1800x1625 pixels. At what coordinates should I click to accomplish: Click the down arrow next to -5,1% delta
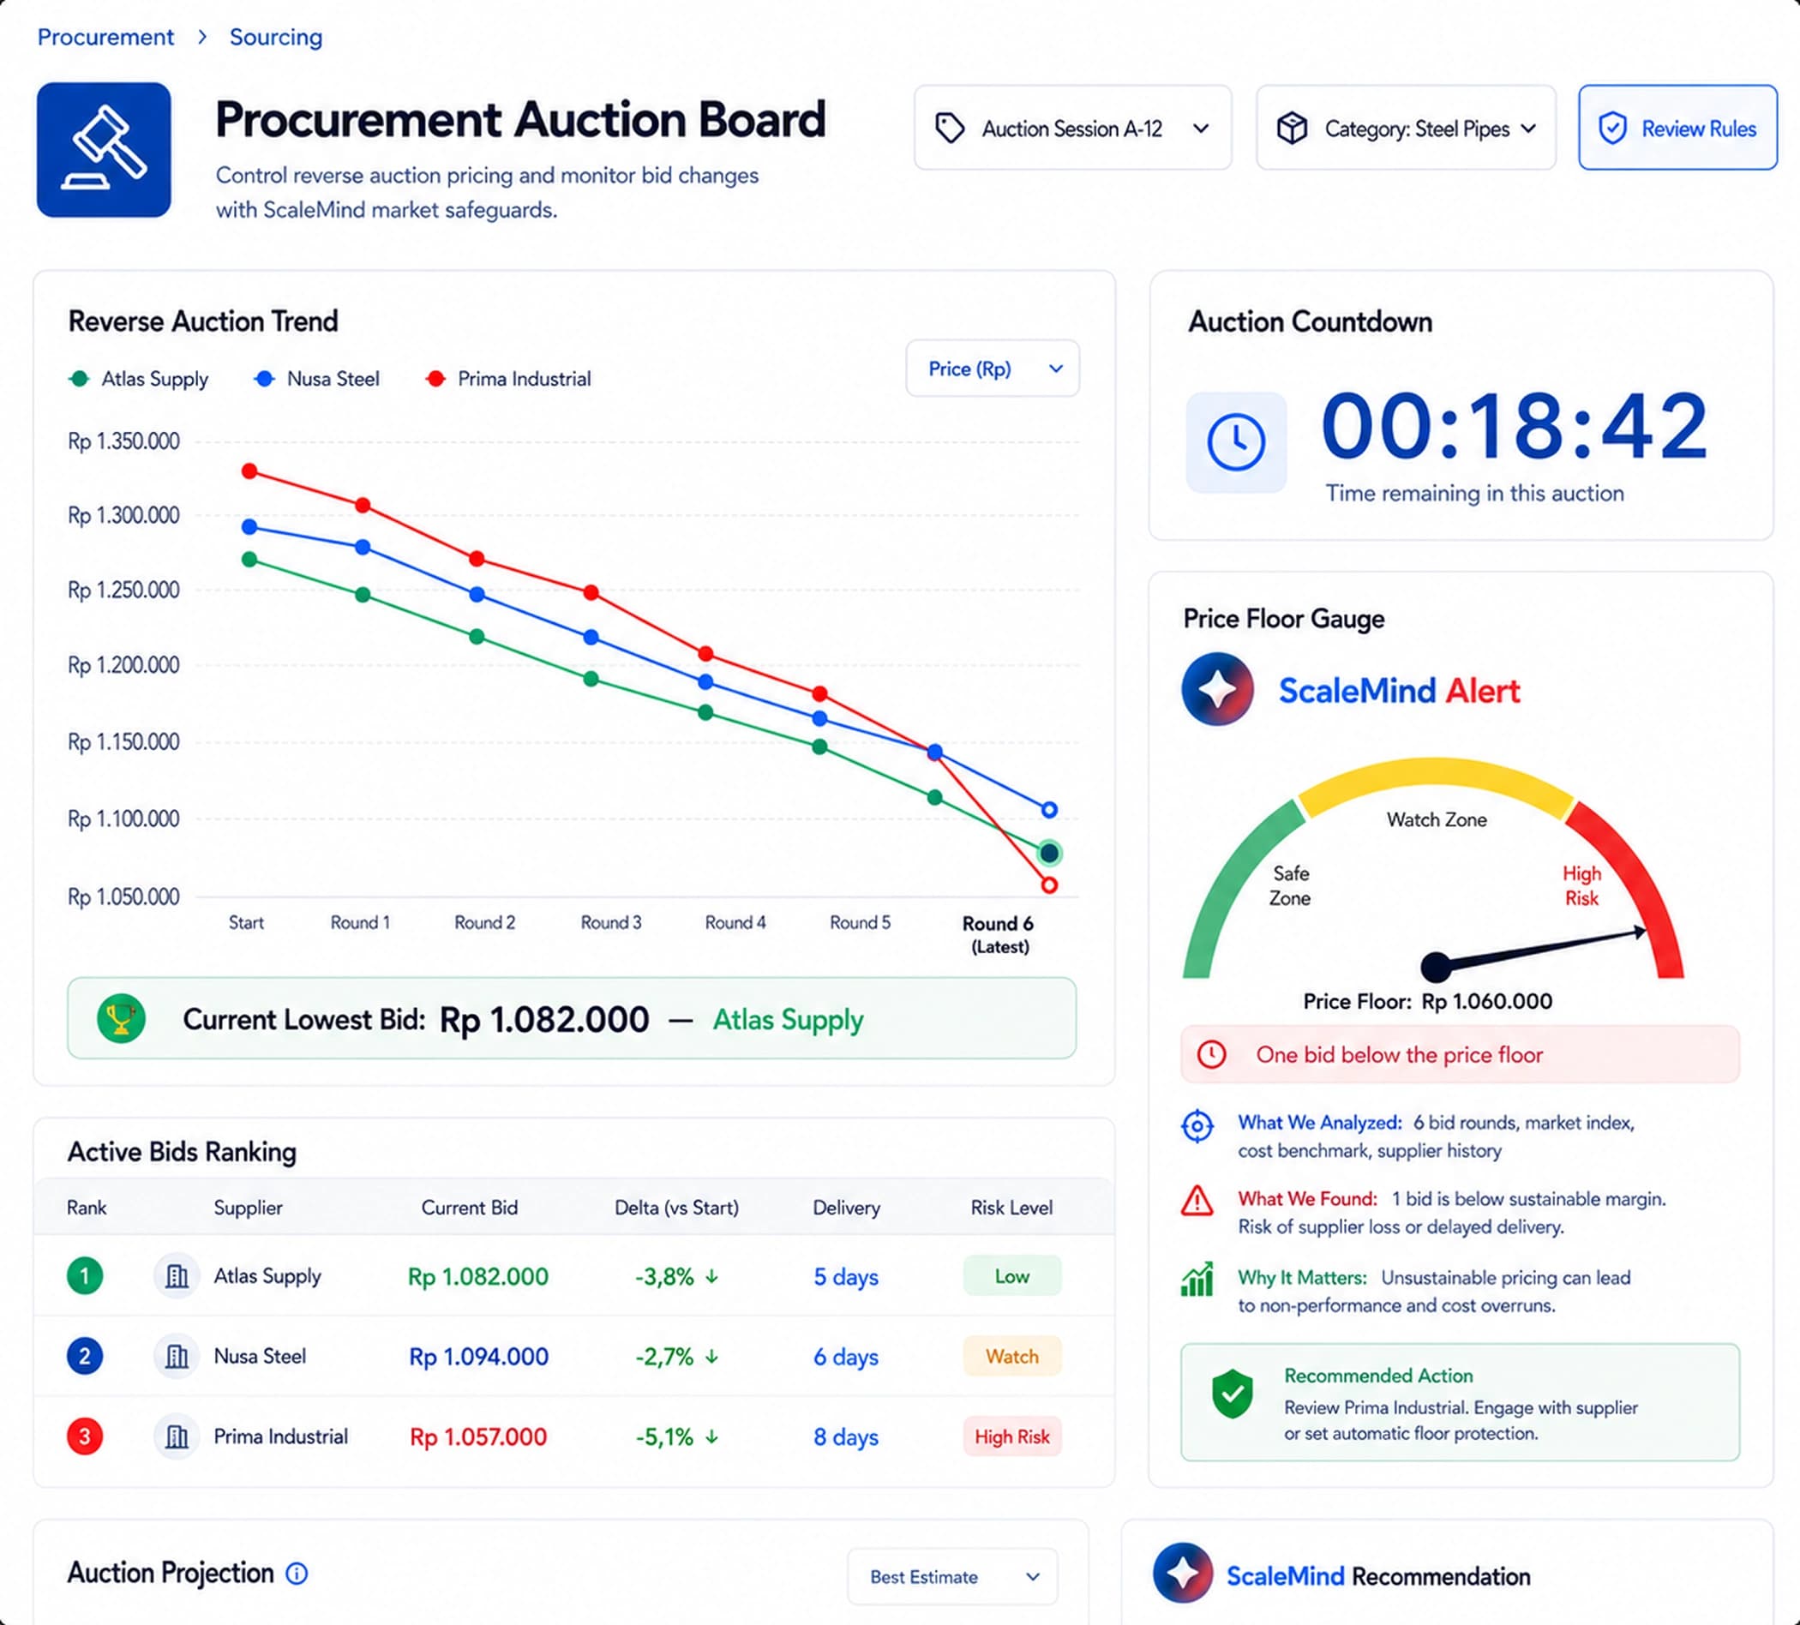[711, 1437]
